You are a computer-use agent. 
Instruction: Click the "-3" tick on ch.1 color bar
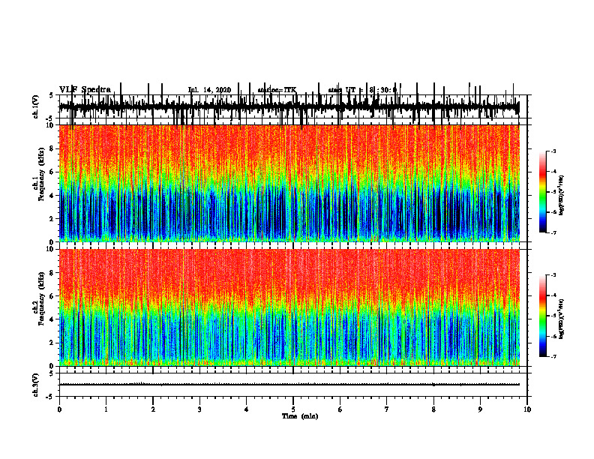coord(553,151)
